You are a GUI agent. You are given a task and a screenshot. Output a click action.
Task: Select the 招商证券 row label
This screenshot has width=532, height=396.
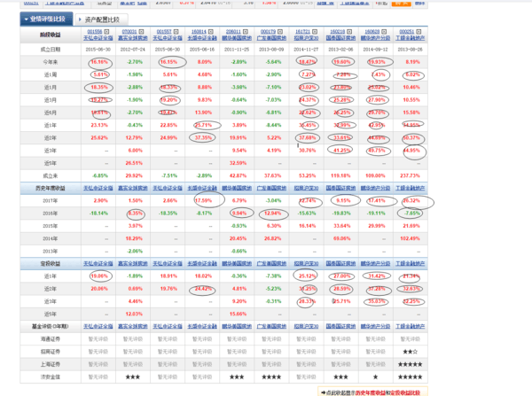tap(51, 352)
